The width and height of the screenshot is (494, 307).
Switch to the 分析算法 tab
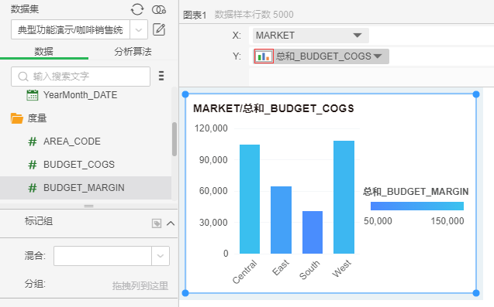tap(133, 51)
